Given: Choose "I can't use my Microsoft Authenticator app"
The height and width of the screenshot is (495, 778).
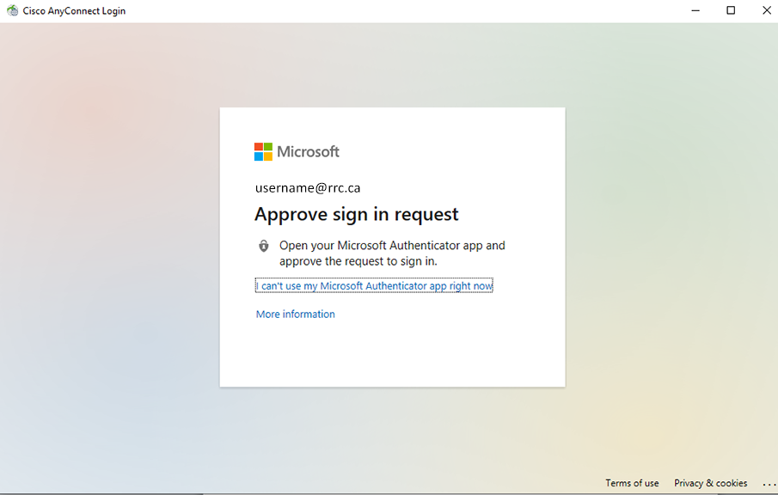Looking at the screenshot, I should 374,285.
